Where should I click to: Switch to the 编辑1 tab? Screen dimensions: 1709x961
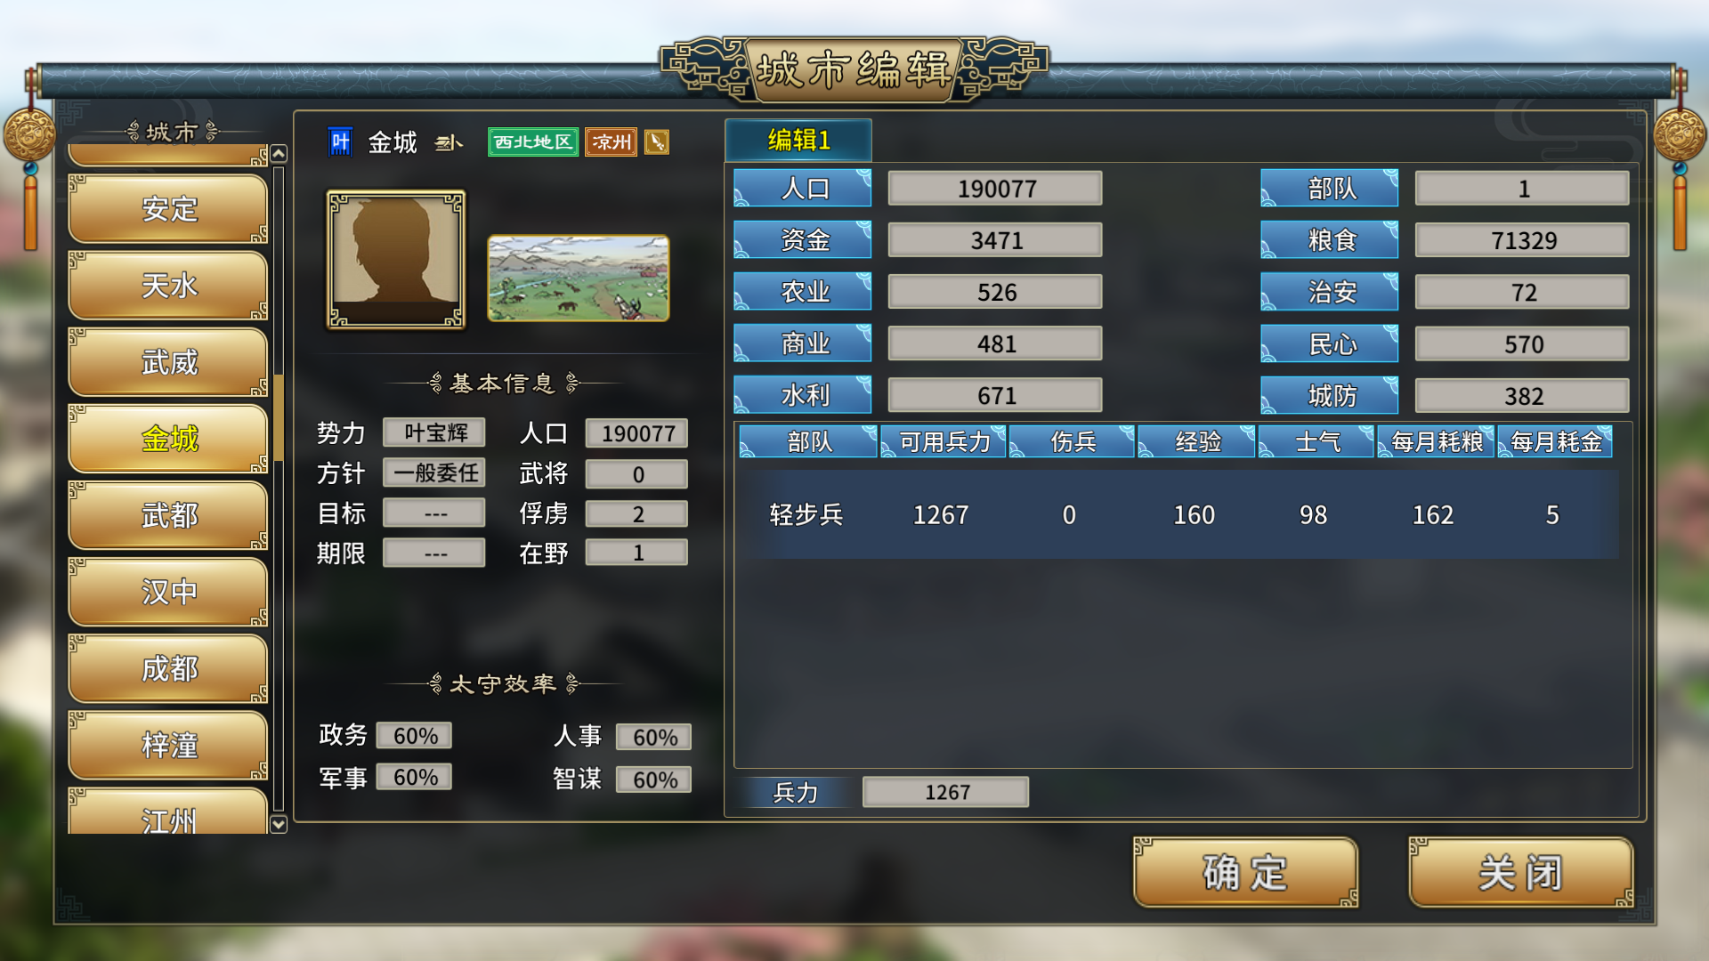[x=798, y=141]
